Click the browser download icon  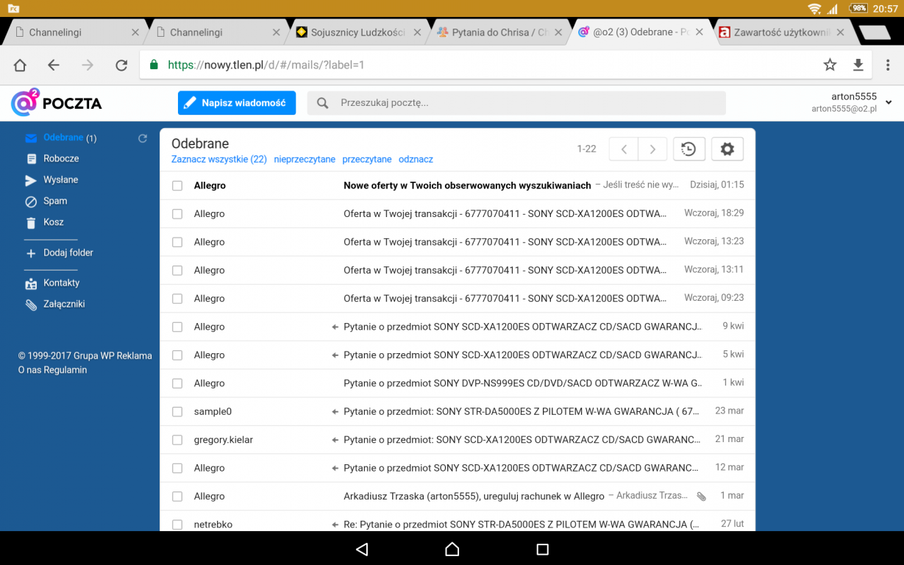(x=858, y=65)
